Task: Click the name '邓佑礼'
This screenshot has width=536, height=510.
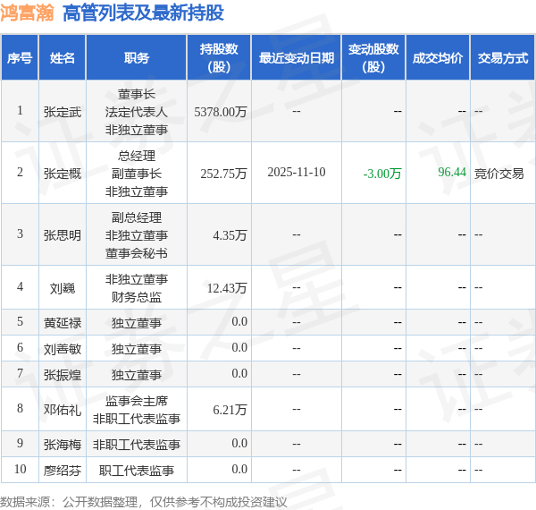Action: pos(63,410)
